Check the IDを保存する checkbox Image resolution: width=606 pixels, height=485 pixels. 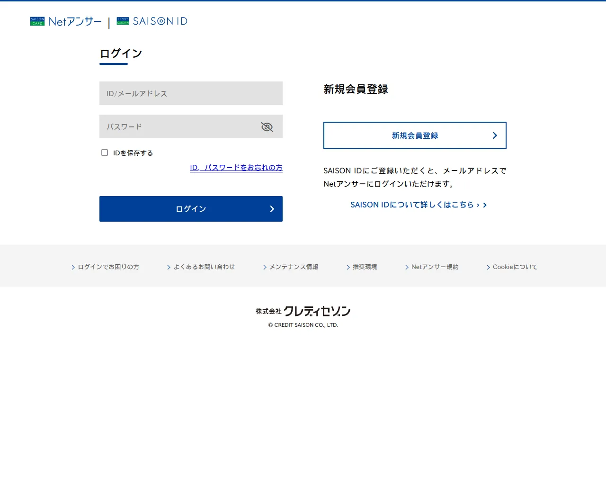coord(105,153)
